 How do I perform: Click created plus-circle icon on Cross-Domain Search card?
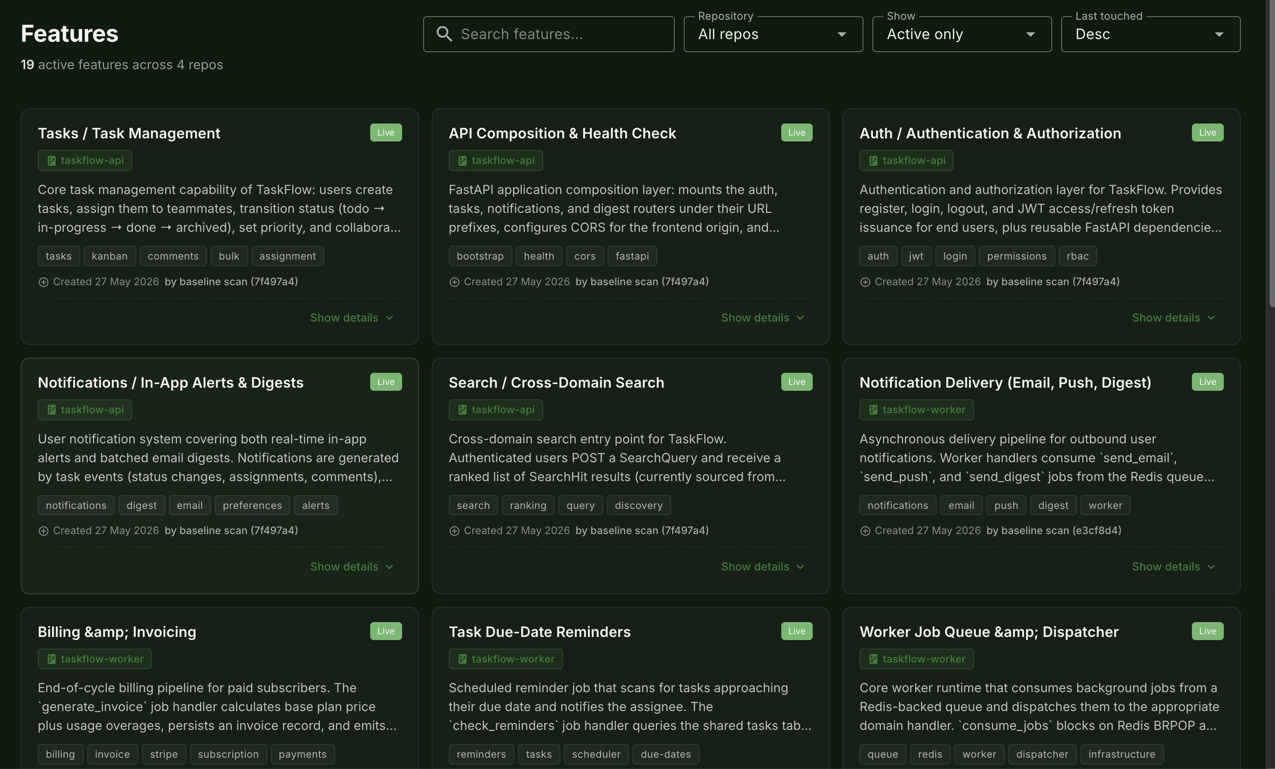coord(454,531)
